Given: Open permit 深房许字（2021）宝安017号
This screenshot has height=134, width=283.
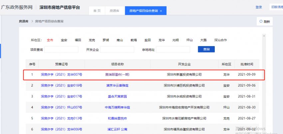Looking at the screenshot, I should tap(62, 97).
